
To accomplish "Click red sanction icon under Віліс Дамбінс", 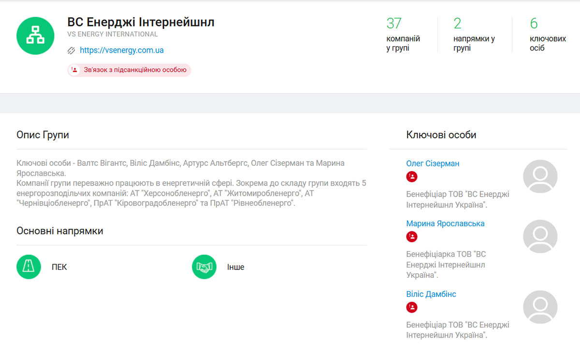I will (x=412, y=307).
